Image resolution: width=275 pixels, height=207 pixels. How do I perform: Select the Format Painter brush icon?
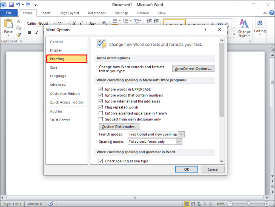click(x=19, y=35)
